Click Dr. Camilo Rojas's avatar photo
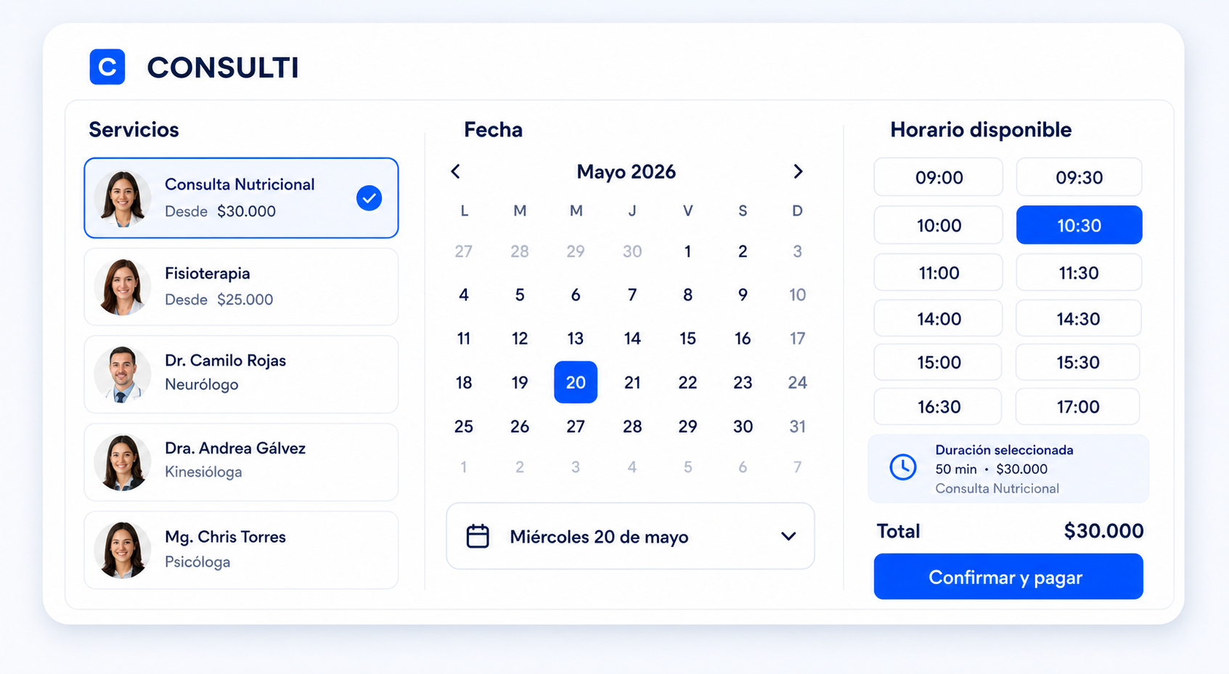The width and height of the screenshot is (1229, 674). [122, 374]
